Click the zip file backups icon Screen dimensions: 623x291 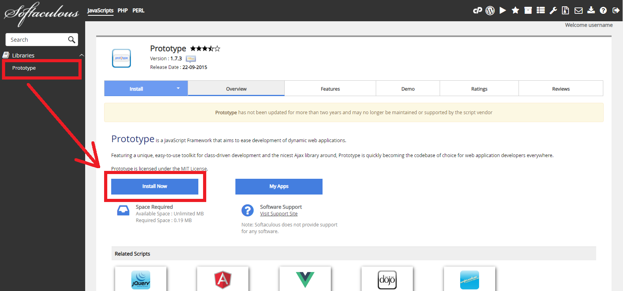coord(565,11)
